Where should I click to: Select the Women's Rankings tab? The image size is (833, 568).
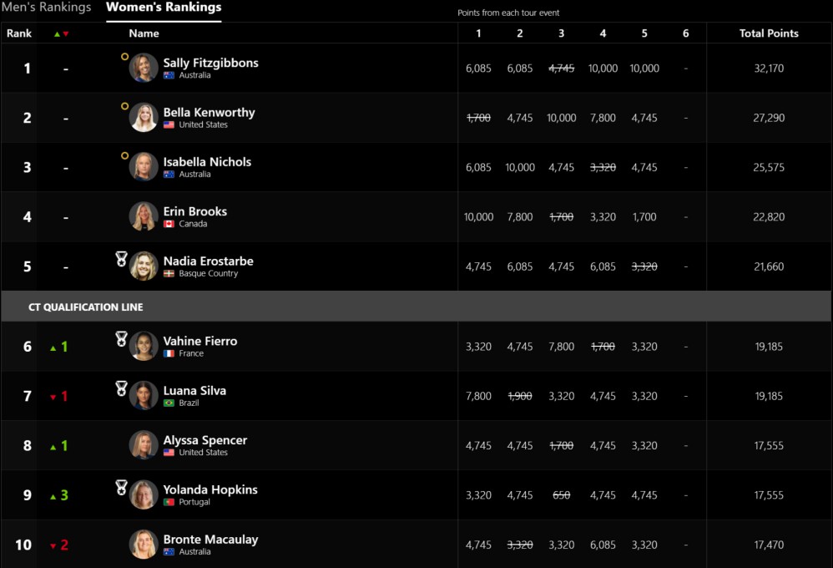(164, 8)
